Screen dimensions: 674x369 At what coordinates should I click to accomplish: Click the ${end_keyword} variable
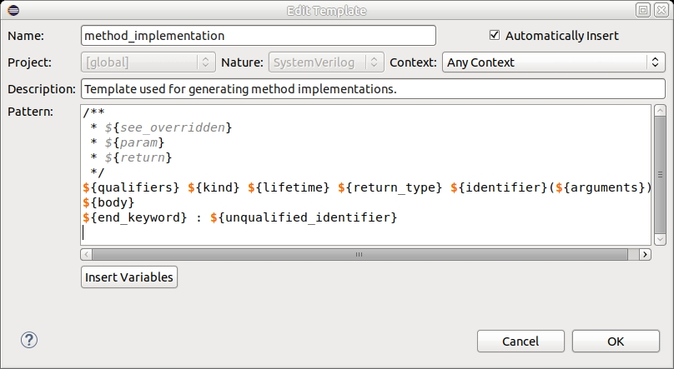pyautogui.click(x=135, y=217)
